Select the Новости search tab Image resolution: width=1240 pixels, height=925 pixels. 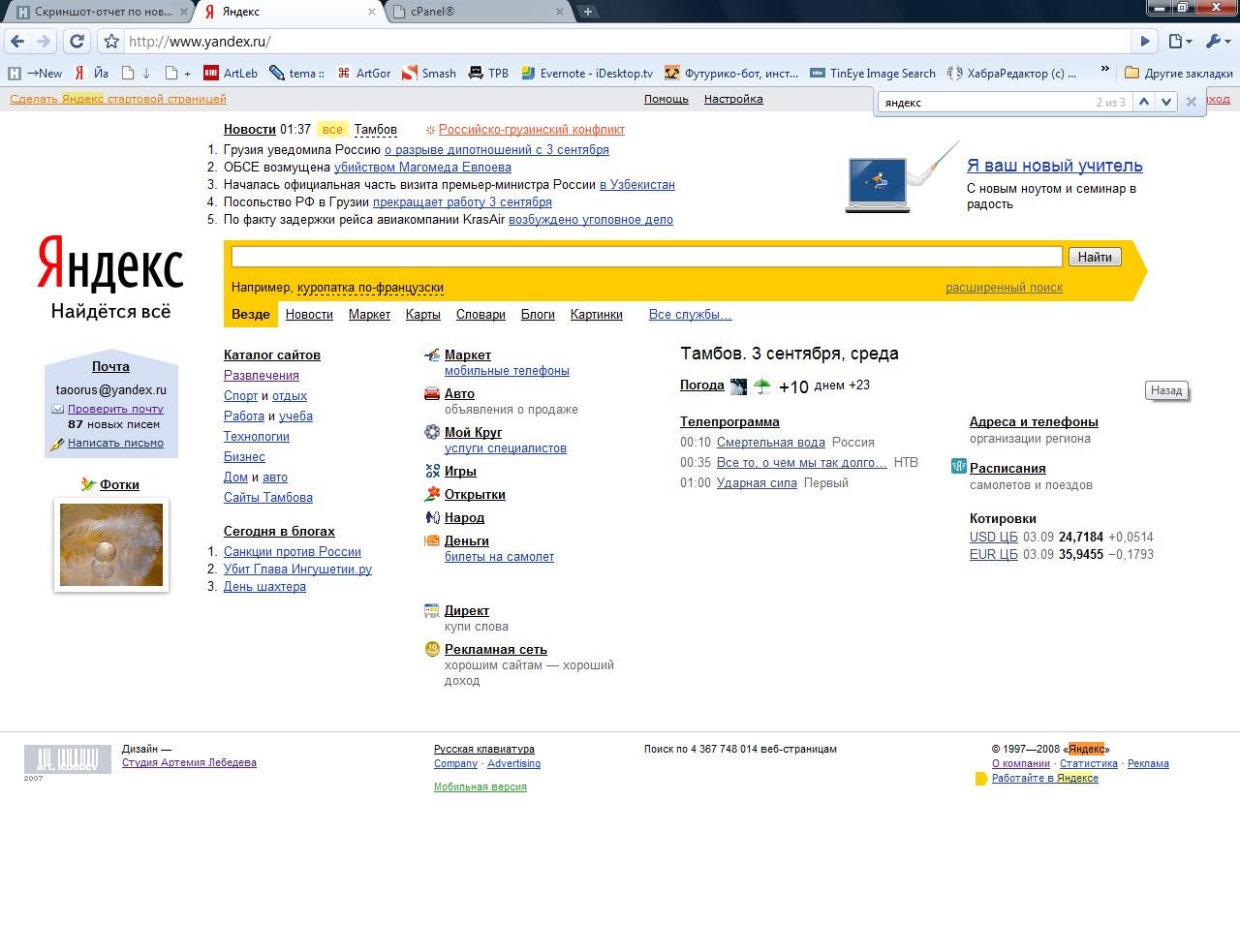pyautogui.click(x=309, y=315)
